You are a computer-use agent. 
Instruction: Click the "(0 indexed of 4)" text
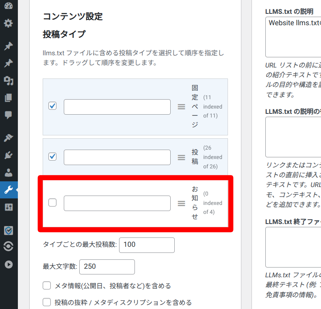click(213, 203)
